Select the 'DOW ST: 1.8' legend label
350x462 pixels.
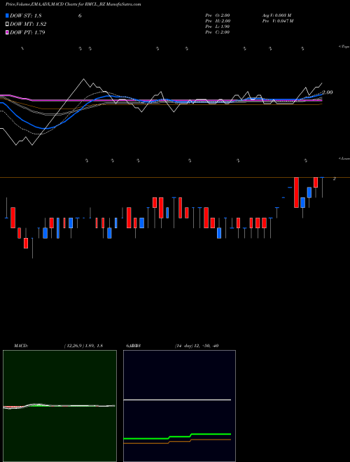click(26, 15)
